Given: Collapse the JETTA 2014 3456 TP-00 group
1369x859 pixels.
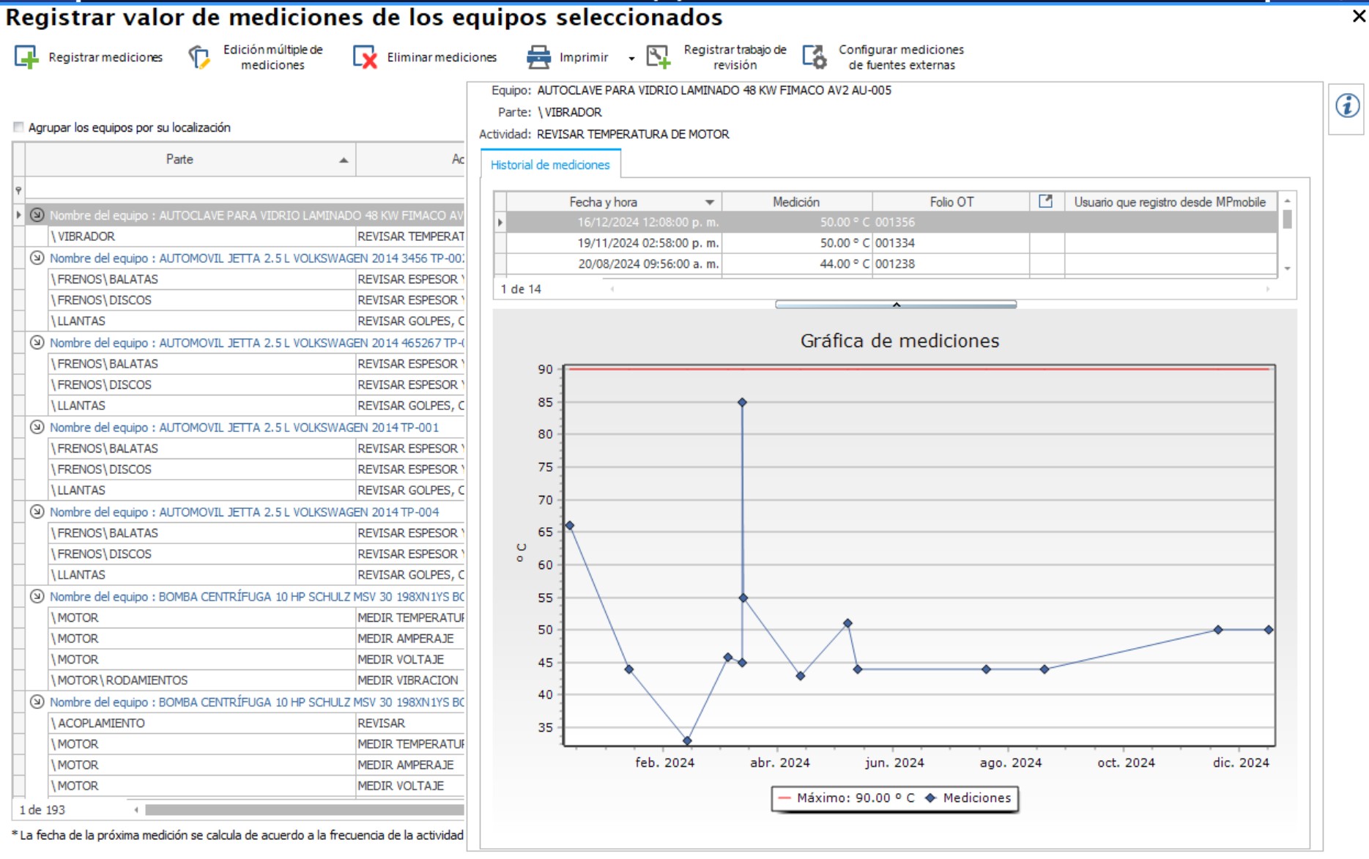Looking at the screenshot, I should tap(37, 258).
